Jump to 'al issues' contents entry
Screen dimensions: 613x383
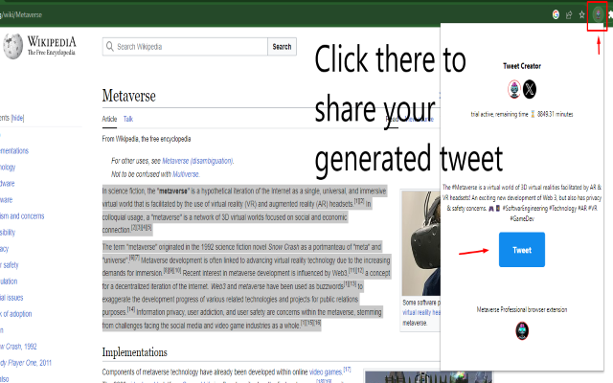11,298
